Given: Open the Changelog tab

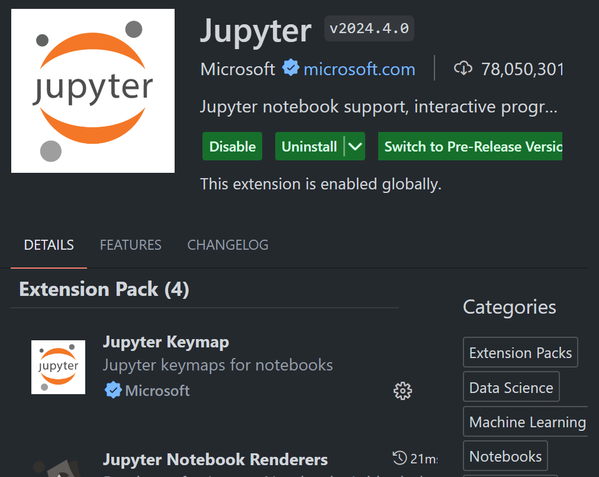Looking at the screenshot, I should click(228, 245).
